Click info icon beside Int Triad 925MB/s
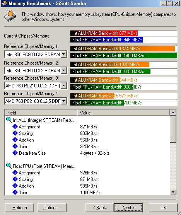This screenshot has height=215, width=181. pos(15,146)
